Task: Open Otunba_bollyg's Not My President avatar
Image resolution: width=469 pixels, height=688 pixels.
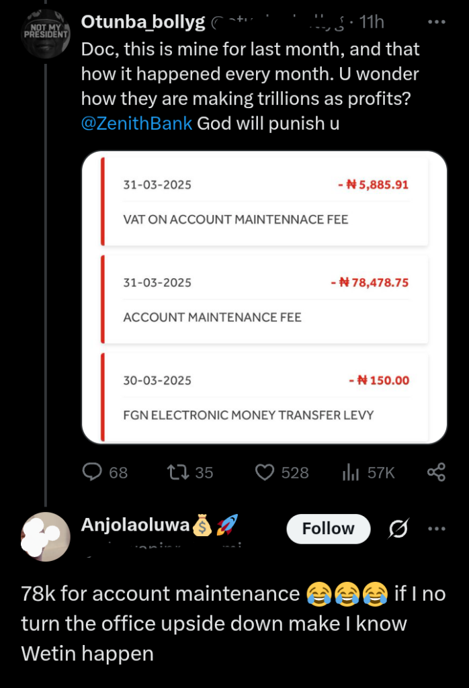Action: 45,34
